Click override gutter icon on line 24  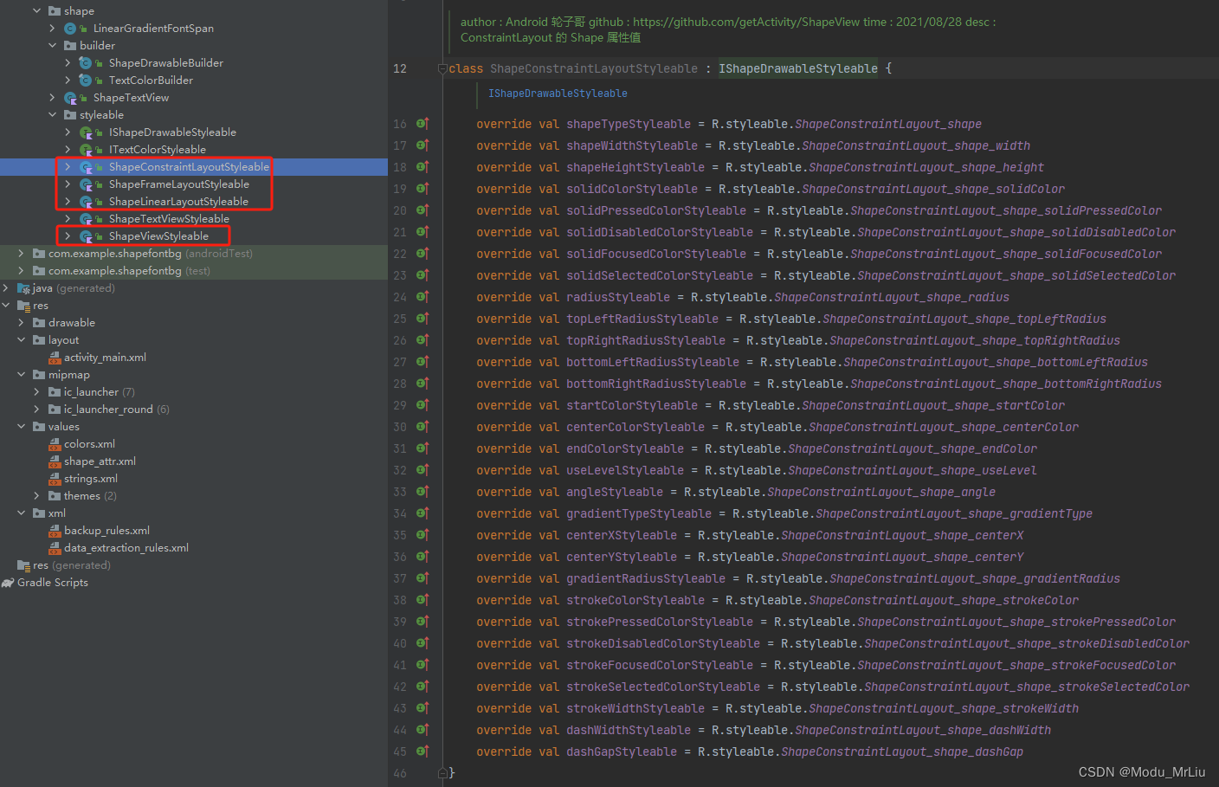[x=422, y=297]
